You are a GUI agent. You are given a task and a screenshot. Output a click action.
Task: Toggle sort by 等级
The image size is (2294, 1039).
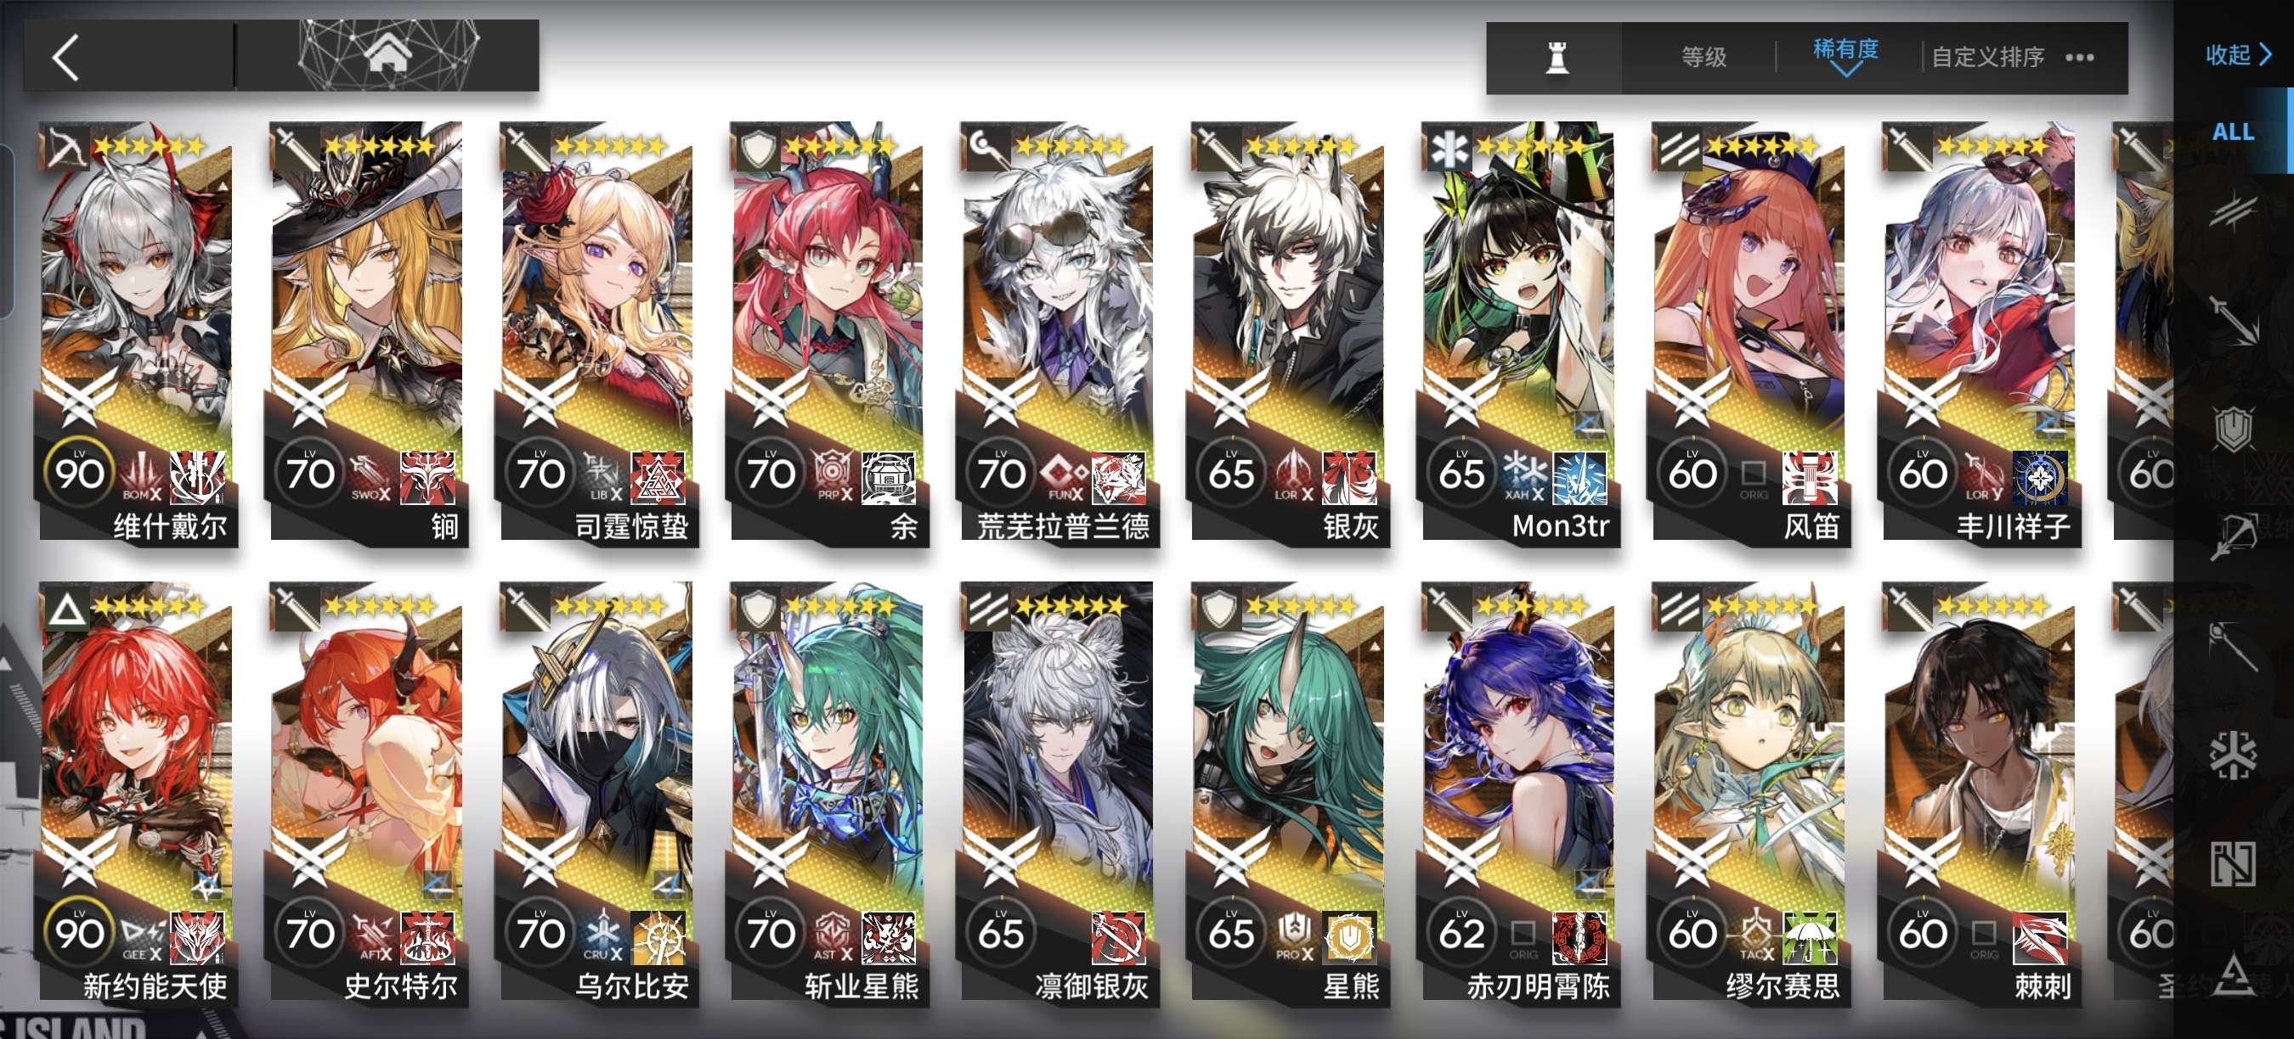pyautogui.click(x=1703, y=57)
